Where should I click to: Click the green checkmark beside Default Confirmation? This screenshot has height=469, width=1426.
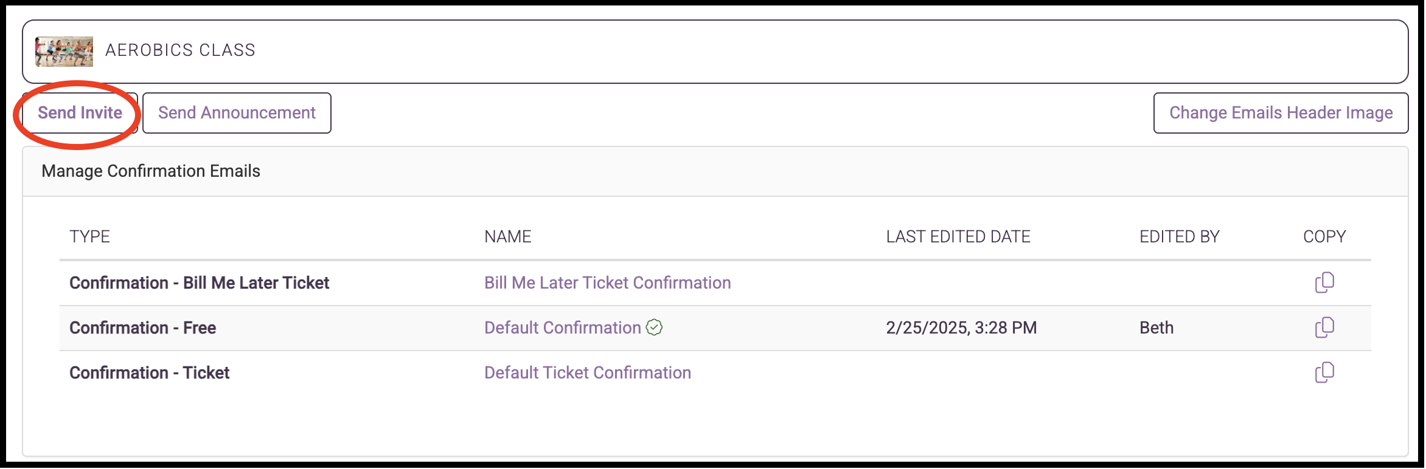pyautogui.click(x=654, y=327)
